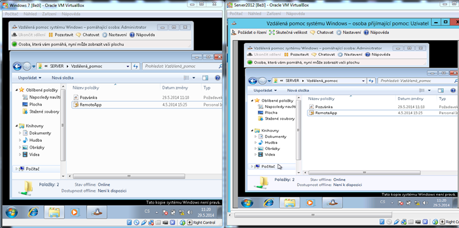Launch Internet Explorer from Windows 7 taskbar

33,212
